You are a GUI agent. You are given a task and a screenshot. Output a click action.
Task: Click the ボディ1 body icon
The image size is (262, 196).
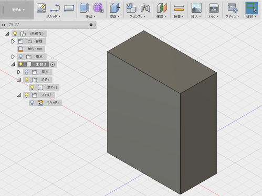tap(40, 88)
